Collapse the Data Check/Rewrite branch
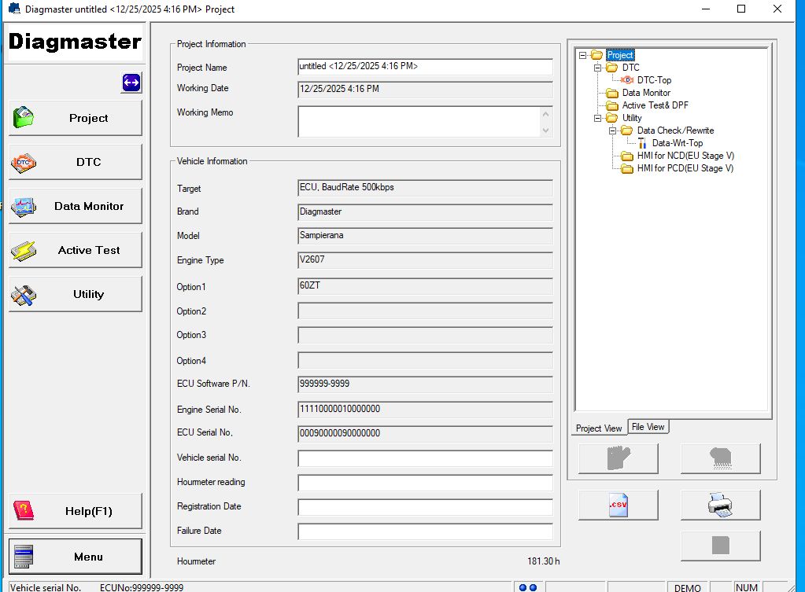Screen dimensions: 805x592 [611, 131]
